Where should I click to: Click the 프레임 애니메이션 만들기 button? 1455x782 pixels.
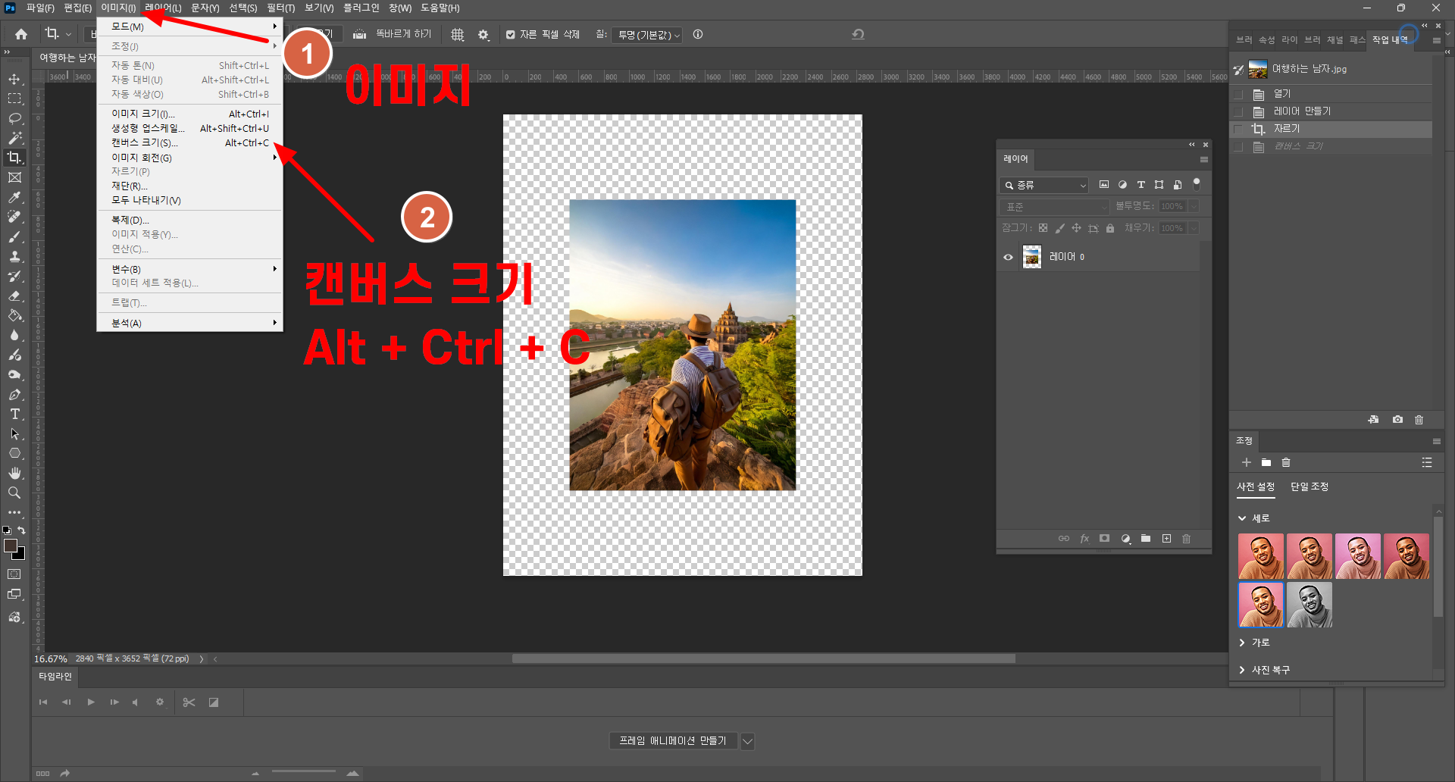tap(673, 741)
